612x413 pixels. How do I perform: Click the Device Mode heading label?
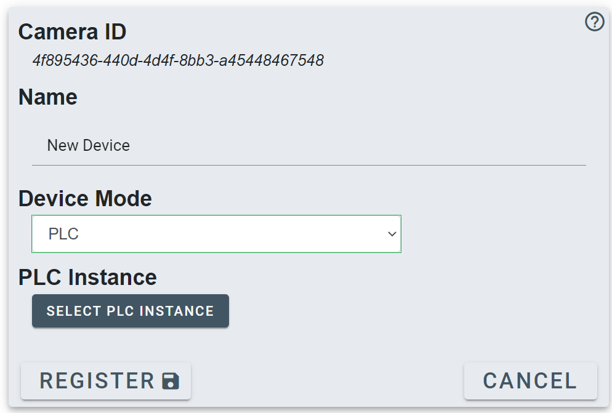pos(85,199)
